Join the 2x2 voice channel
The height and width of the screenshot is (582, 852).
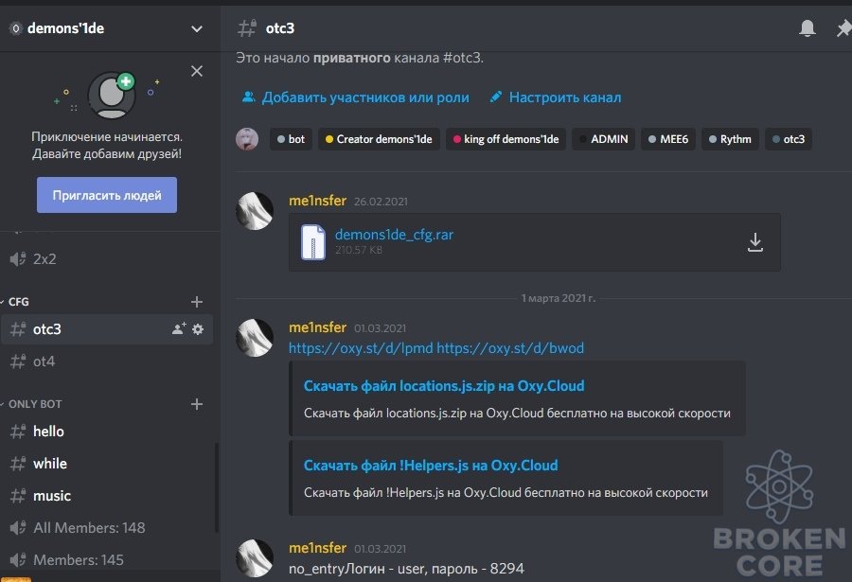click(107, 258)
